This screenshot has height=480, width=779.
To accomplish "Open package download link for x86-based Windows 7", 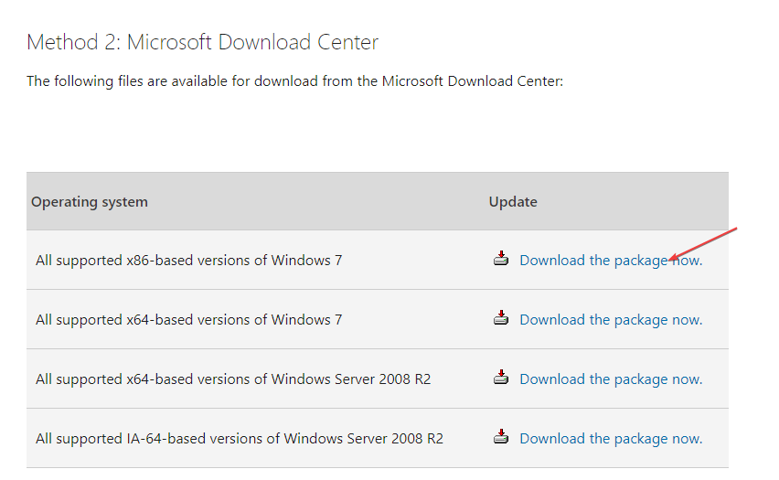I will click(611, 261).
